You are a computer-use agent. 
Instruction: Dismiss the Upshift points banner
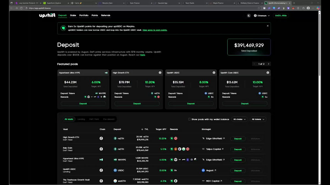(x=268, y=26)
